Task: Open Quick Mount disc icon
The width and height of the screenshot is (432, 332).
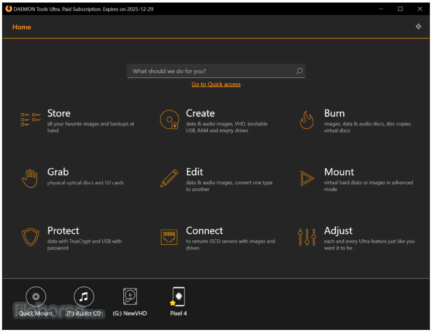Action: click(x=36, y=296)
